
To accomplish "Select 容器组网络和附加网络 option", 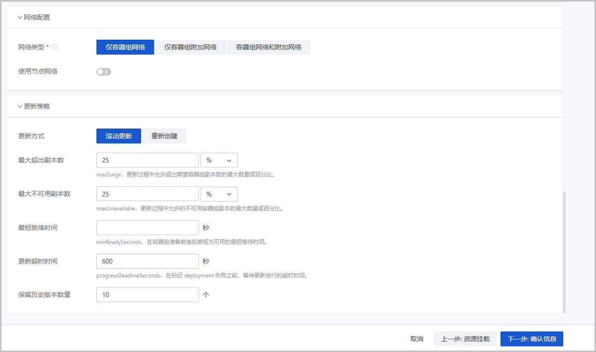I will click(x=269, y=47).
